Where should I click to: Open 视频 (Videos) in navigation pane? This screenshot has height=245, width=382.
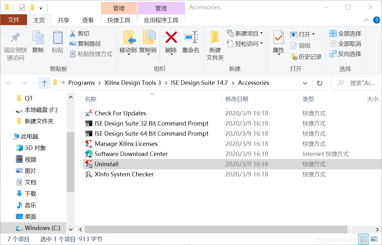point(26,160)
